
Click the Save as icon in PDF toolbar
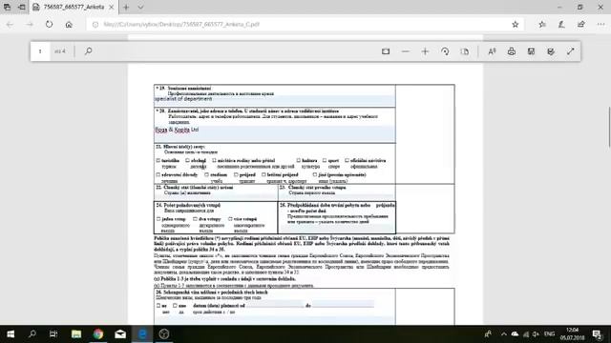click(551, 51)
